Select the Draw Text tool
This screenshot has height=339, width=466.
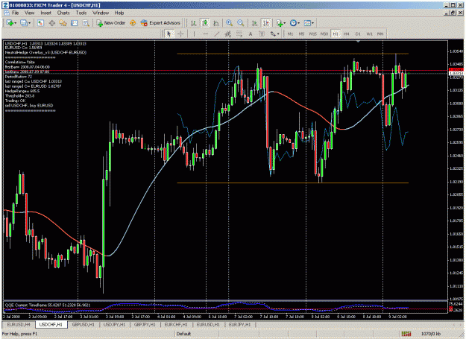click(251, 34)
